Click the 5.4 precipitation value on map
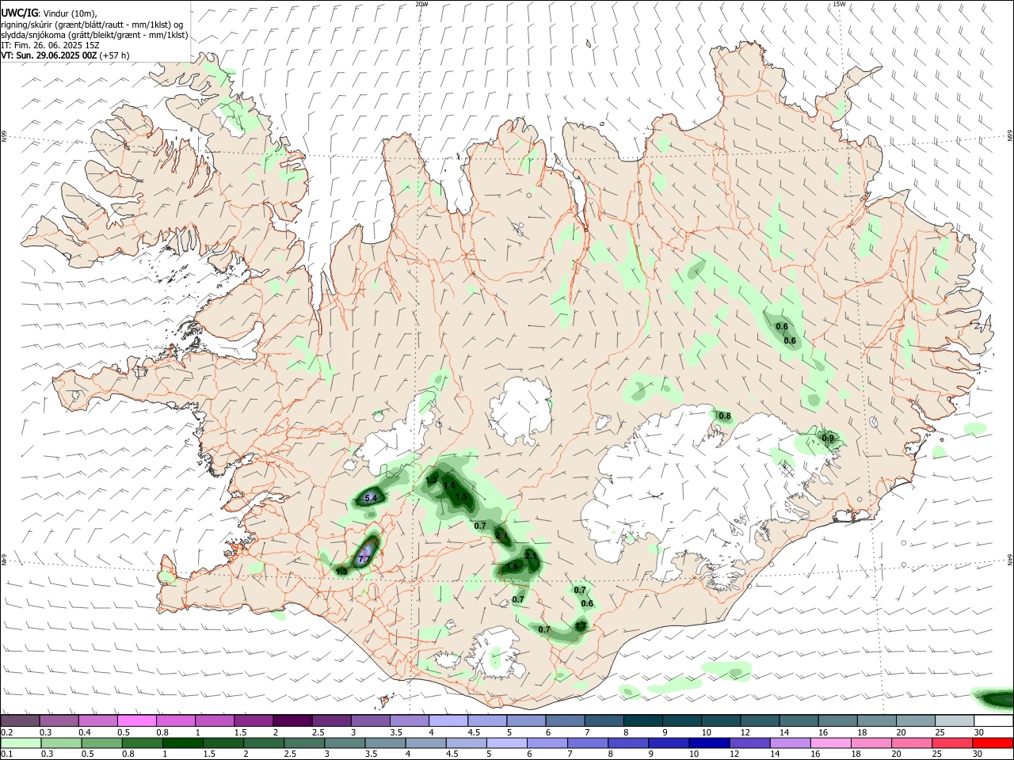The height and width of the screenshot is (760, 1014). pyautogui.click(x=370, y=498)
